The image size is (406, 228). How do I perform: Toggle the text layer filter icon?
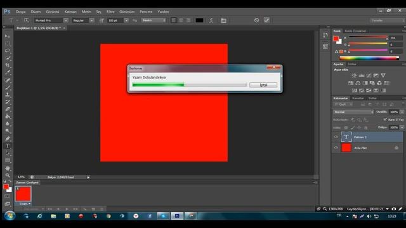377,104
